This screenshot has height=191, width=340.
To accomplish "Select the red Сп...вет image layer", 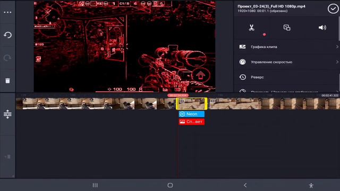I will click(x=192, y=121).
